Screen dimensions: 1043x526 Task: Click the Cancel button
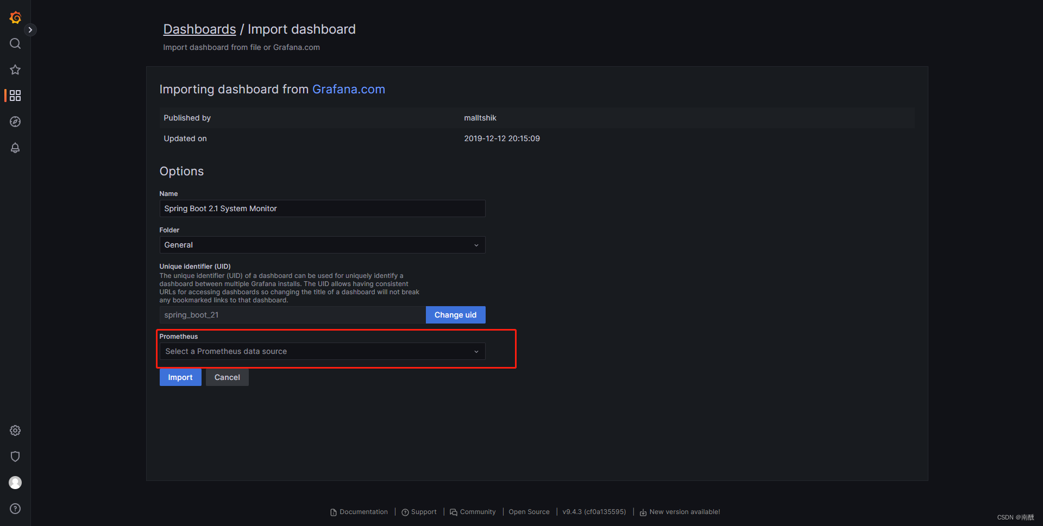point(227,377)
